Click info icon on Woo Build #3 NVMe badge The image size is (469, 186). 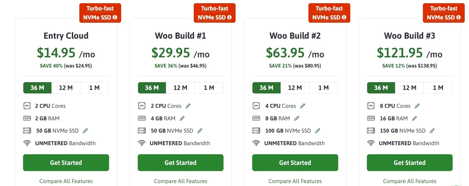tap(459, 17)
